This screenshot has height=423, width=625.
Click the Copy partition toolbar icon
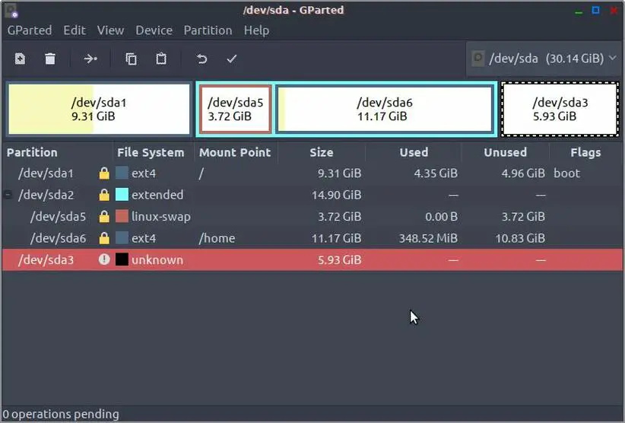point(131,59)
